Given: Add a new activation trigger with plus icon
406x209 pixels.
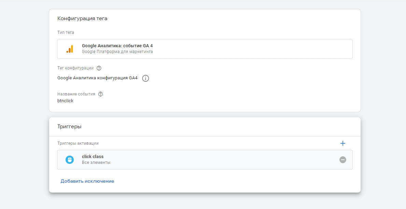Looking at the screenshot, I should [342, 143].
